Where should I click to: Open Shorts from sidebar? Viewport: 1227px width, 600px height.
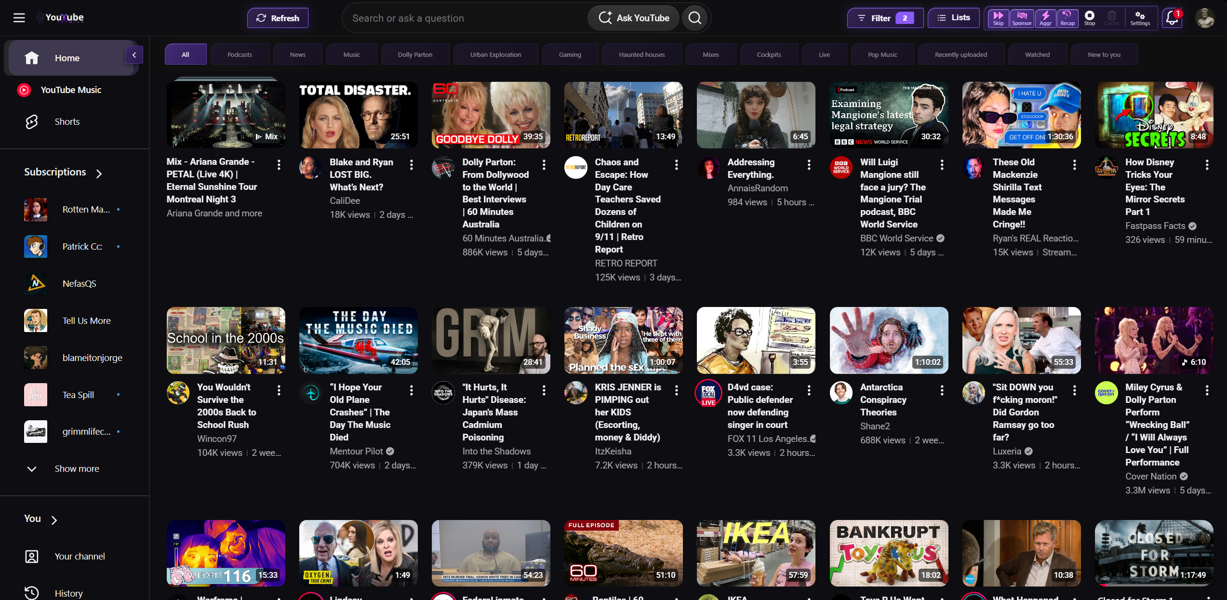[x=71, y=122]
